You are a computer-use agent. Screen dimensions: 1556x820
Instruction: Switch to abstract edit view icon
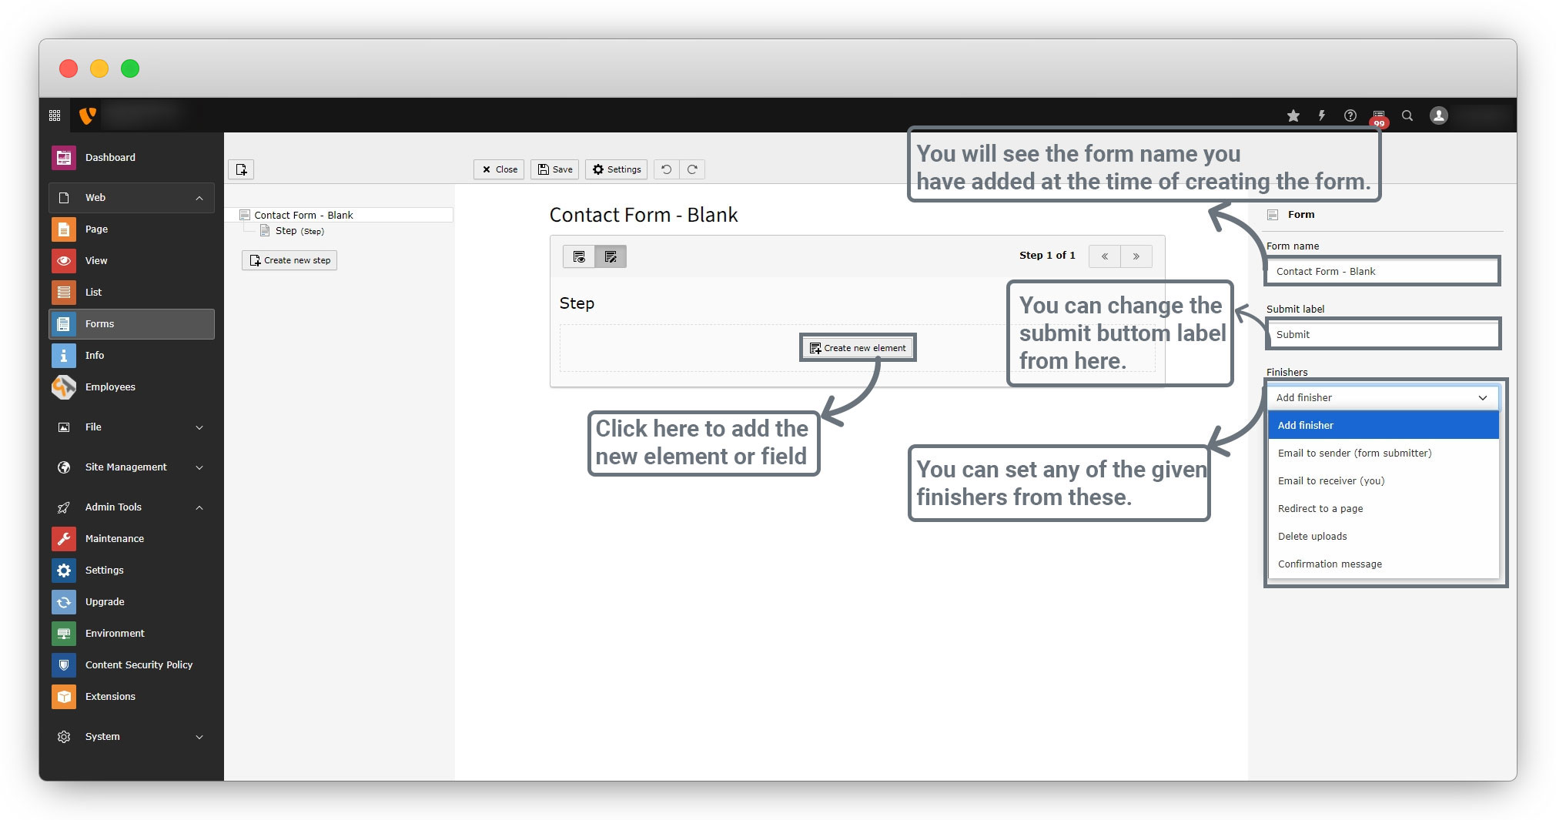point(611,256)
